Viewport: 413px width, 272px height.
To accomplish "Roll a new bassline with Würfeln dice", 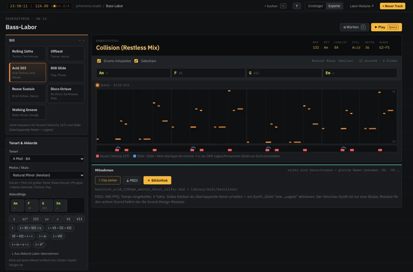I will pyautogui.click(x=354, y=27).
